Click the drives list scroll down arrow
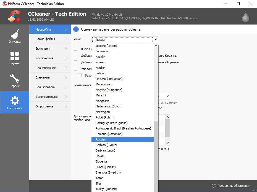257x192 pixels. tap(167, 143)
